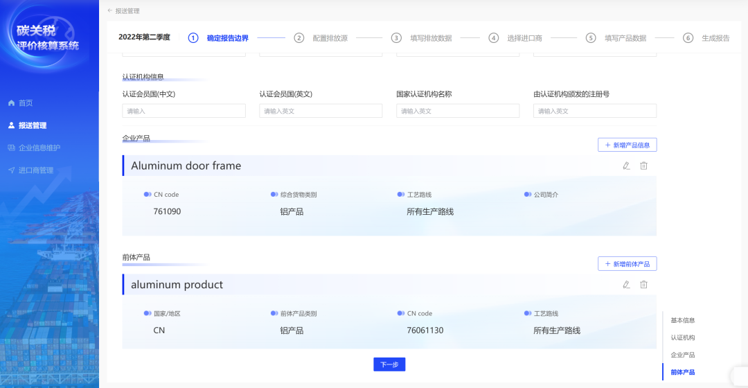Click step 1 circle 确定报告边界
The height and width of the screenshot is (388, 748).
(193, 37)
